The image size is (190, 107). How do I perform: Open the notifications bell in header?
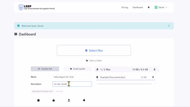pos(149,7)
